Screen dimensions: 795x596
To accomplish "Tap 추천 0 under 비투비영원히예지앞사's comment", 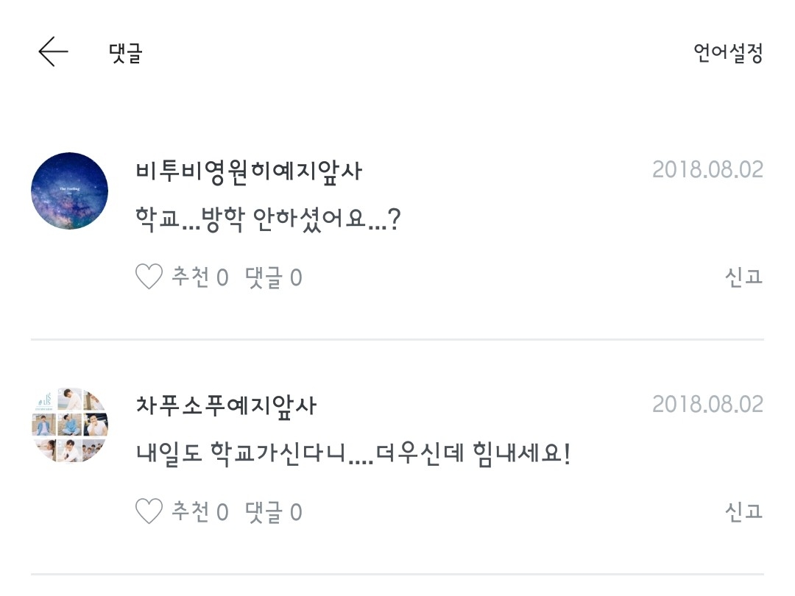I will 199,277.
